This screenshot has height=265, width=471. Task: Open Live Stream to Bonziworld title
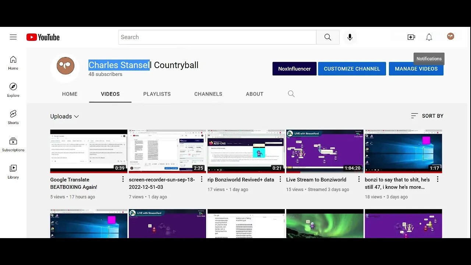316,180
